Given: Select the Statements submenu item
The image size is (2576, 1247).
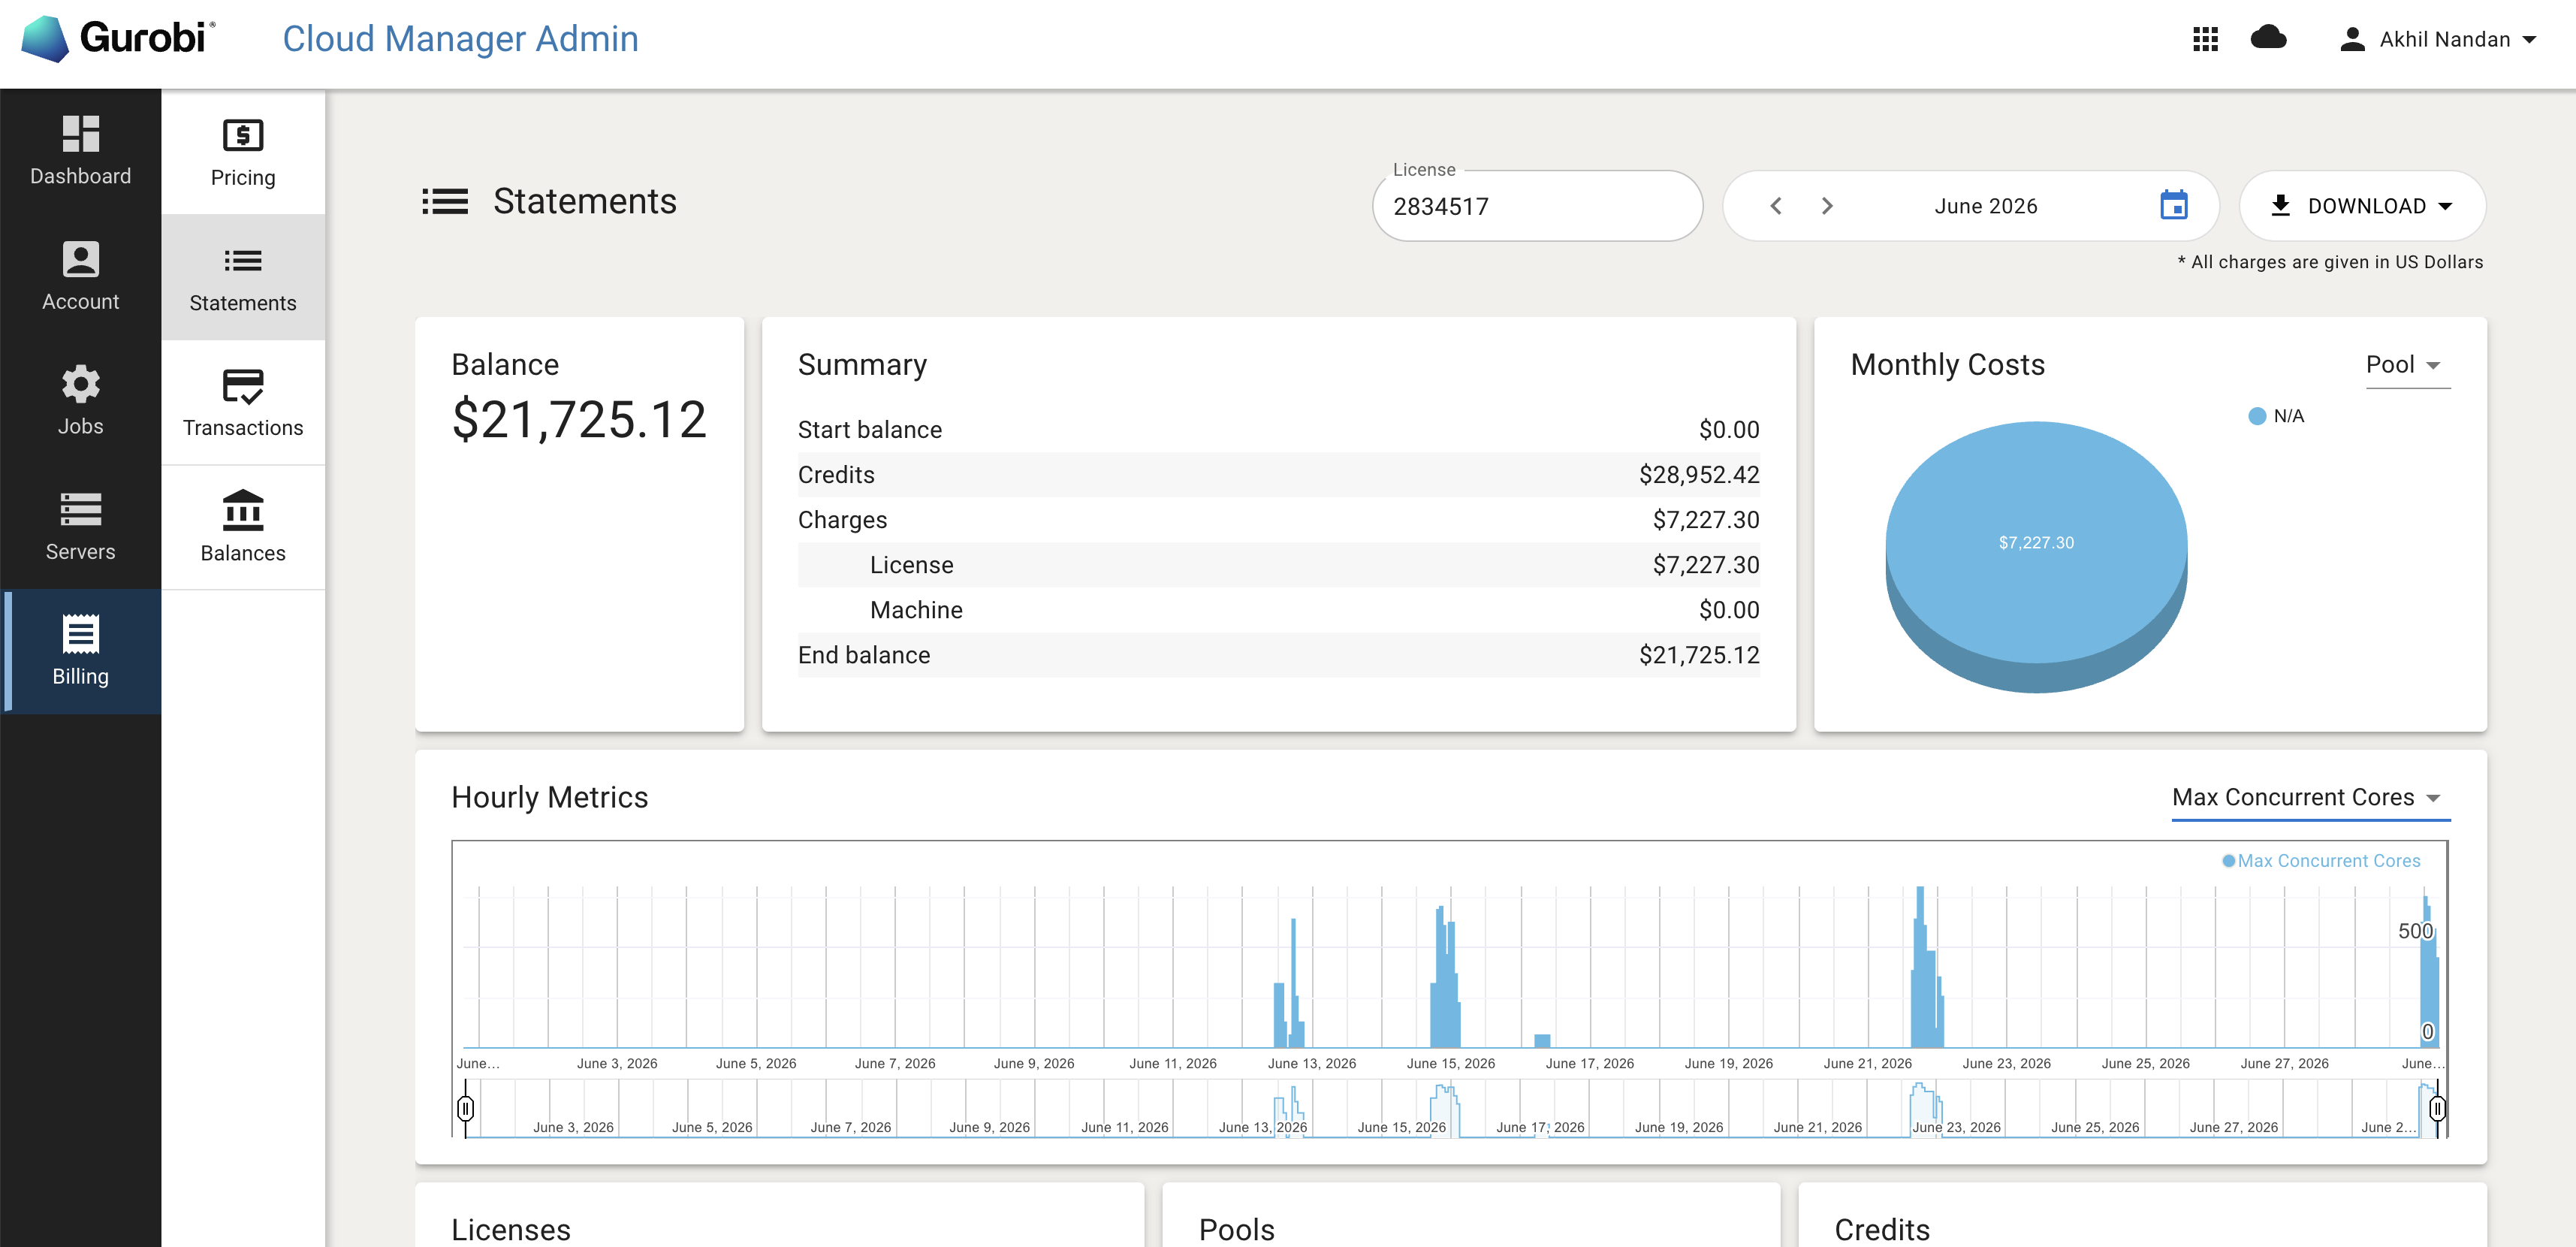Looking at the screenshot, I should (243, 277).
